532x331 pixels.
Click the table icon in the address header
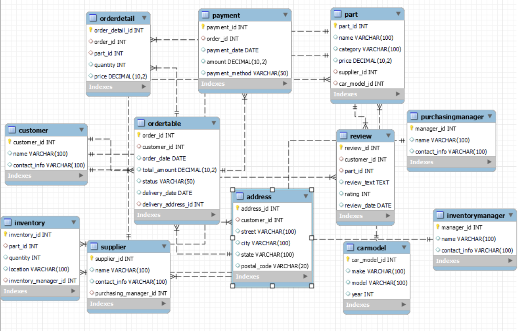pos(240,197)
